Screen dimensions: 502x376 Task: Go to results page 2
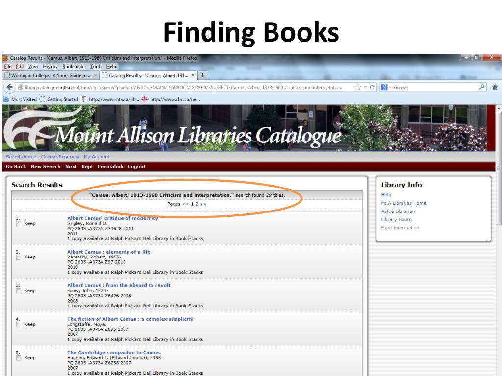click(197, 204)
